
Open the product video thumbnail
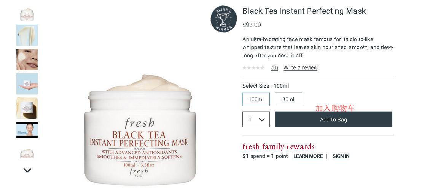click(x=27, y=129)
